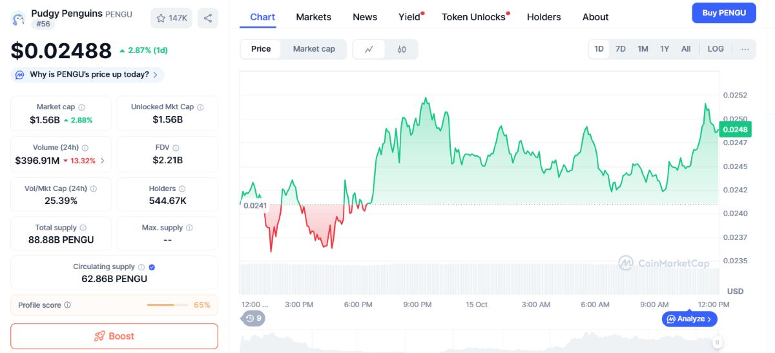Click the Profile score progress bar
775x353 pixels.
point(168,305)
